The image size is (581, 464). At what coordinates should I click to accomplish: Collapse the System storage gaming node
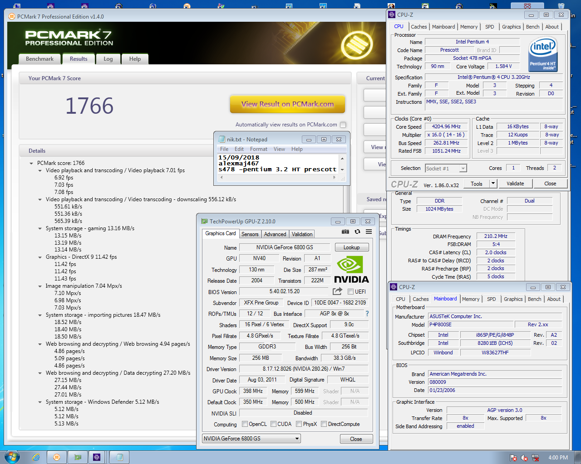point(40,228)
